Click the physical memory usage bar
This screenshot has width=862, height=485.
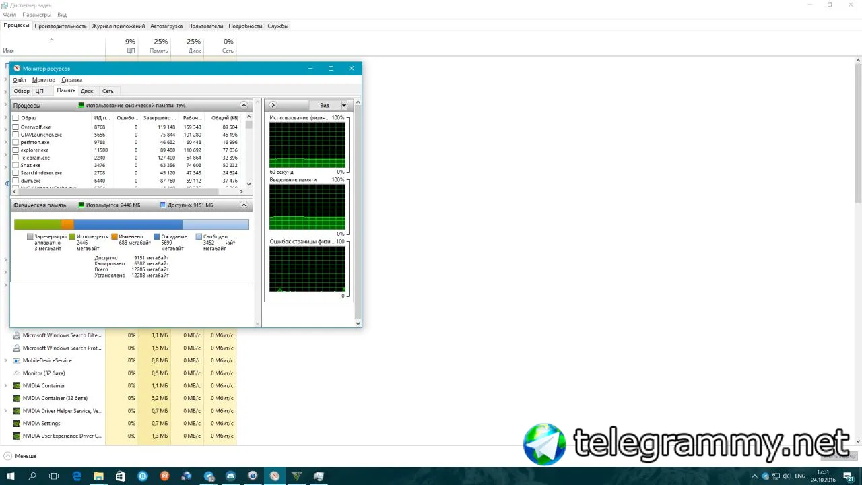pos(131,225)
